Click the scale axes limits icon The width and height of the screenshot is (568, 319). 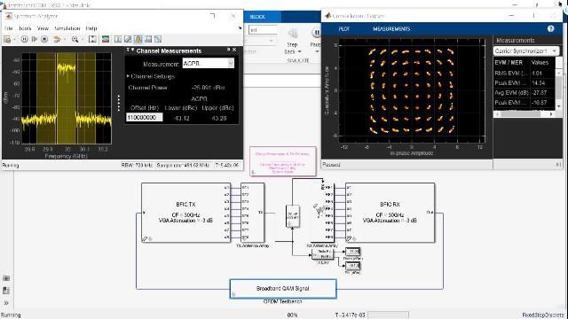(x=92, y=39)
